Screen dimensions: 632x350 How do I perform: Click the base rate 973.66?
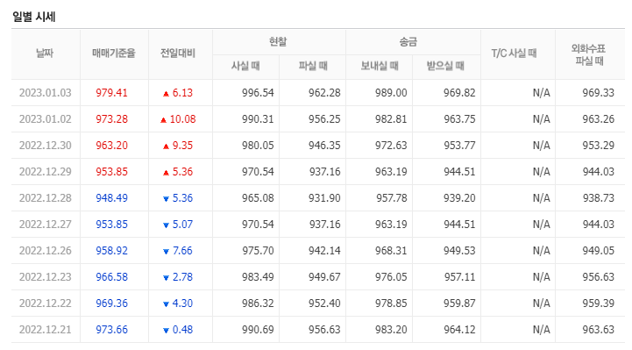[111, 330]
